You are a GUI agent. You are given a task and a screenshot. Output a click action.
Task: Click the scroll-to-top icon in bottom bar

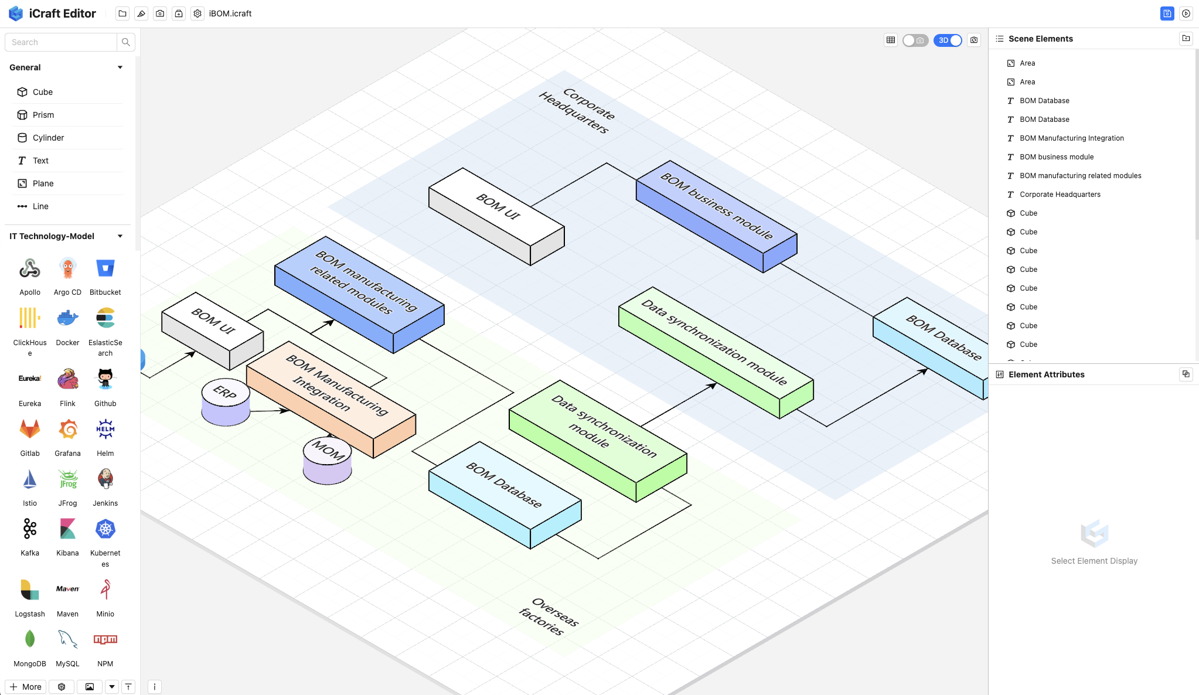coord(128,687)
